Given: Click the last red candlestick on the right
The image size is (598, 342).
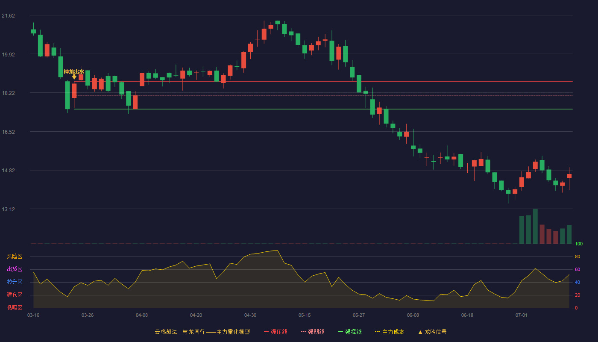Looking at the screenshot, I should [x=569, y=176].
